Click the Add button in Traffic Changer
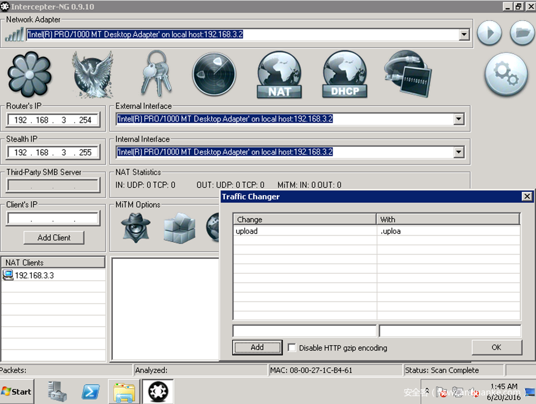This screenshot has height=404, width=536. pyautogui.click(x=257, y=347)
